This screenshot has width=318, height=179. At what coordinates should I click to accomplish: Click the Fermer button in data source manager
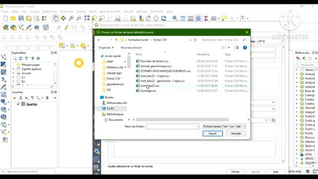235,172
